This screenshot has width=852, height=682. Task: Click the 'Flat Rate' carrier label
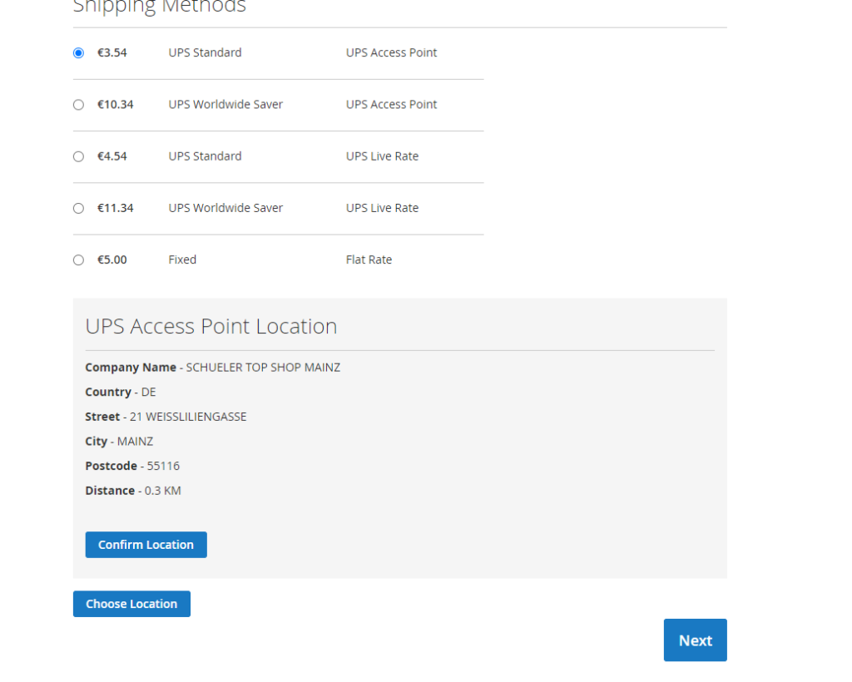click(369, 259)
